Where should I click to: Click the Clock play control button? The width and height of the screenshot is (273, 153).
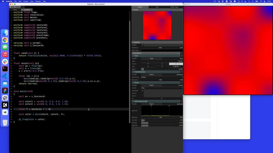point(176,64)
